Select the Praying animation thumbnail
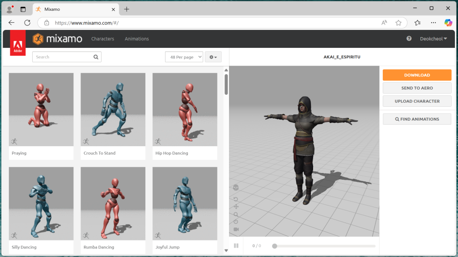The image size is (458, 257). click(41, 110)
